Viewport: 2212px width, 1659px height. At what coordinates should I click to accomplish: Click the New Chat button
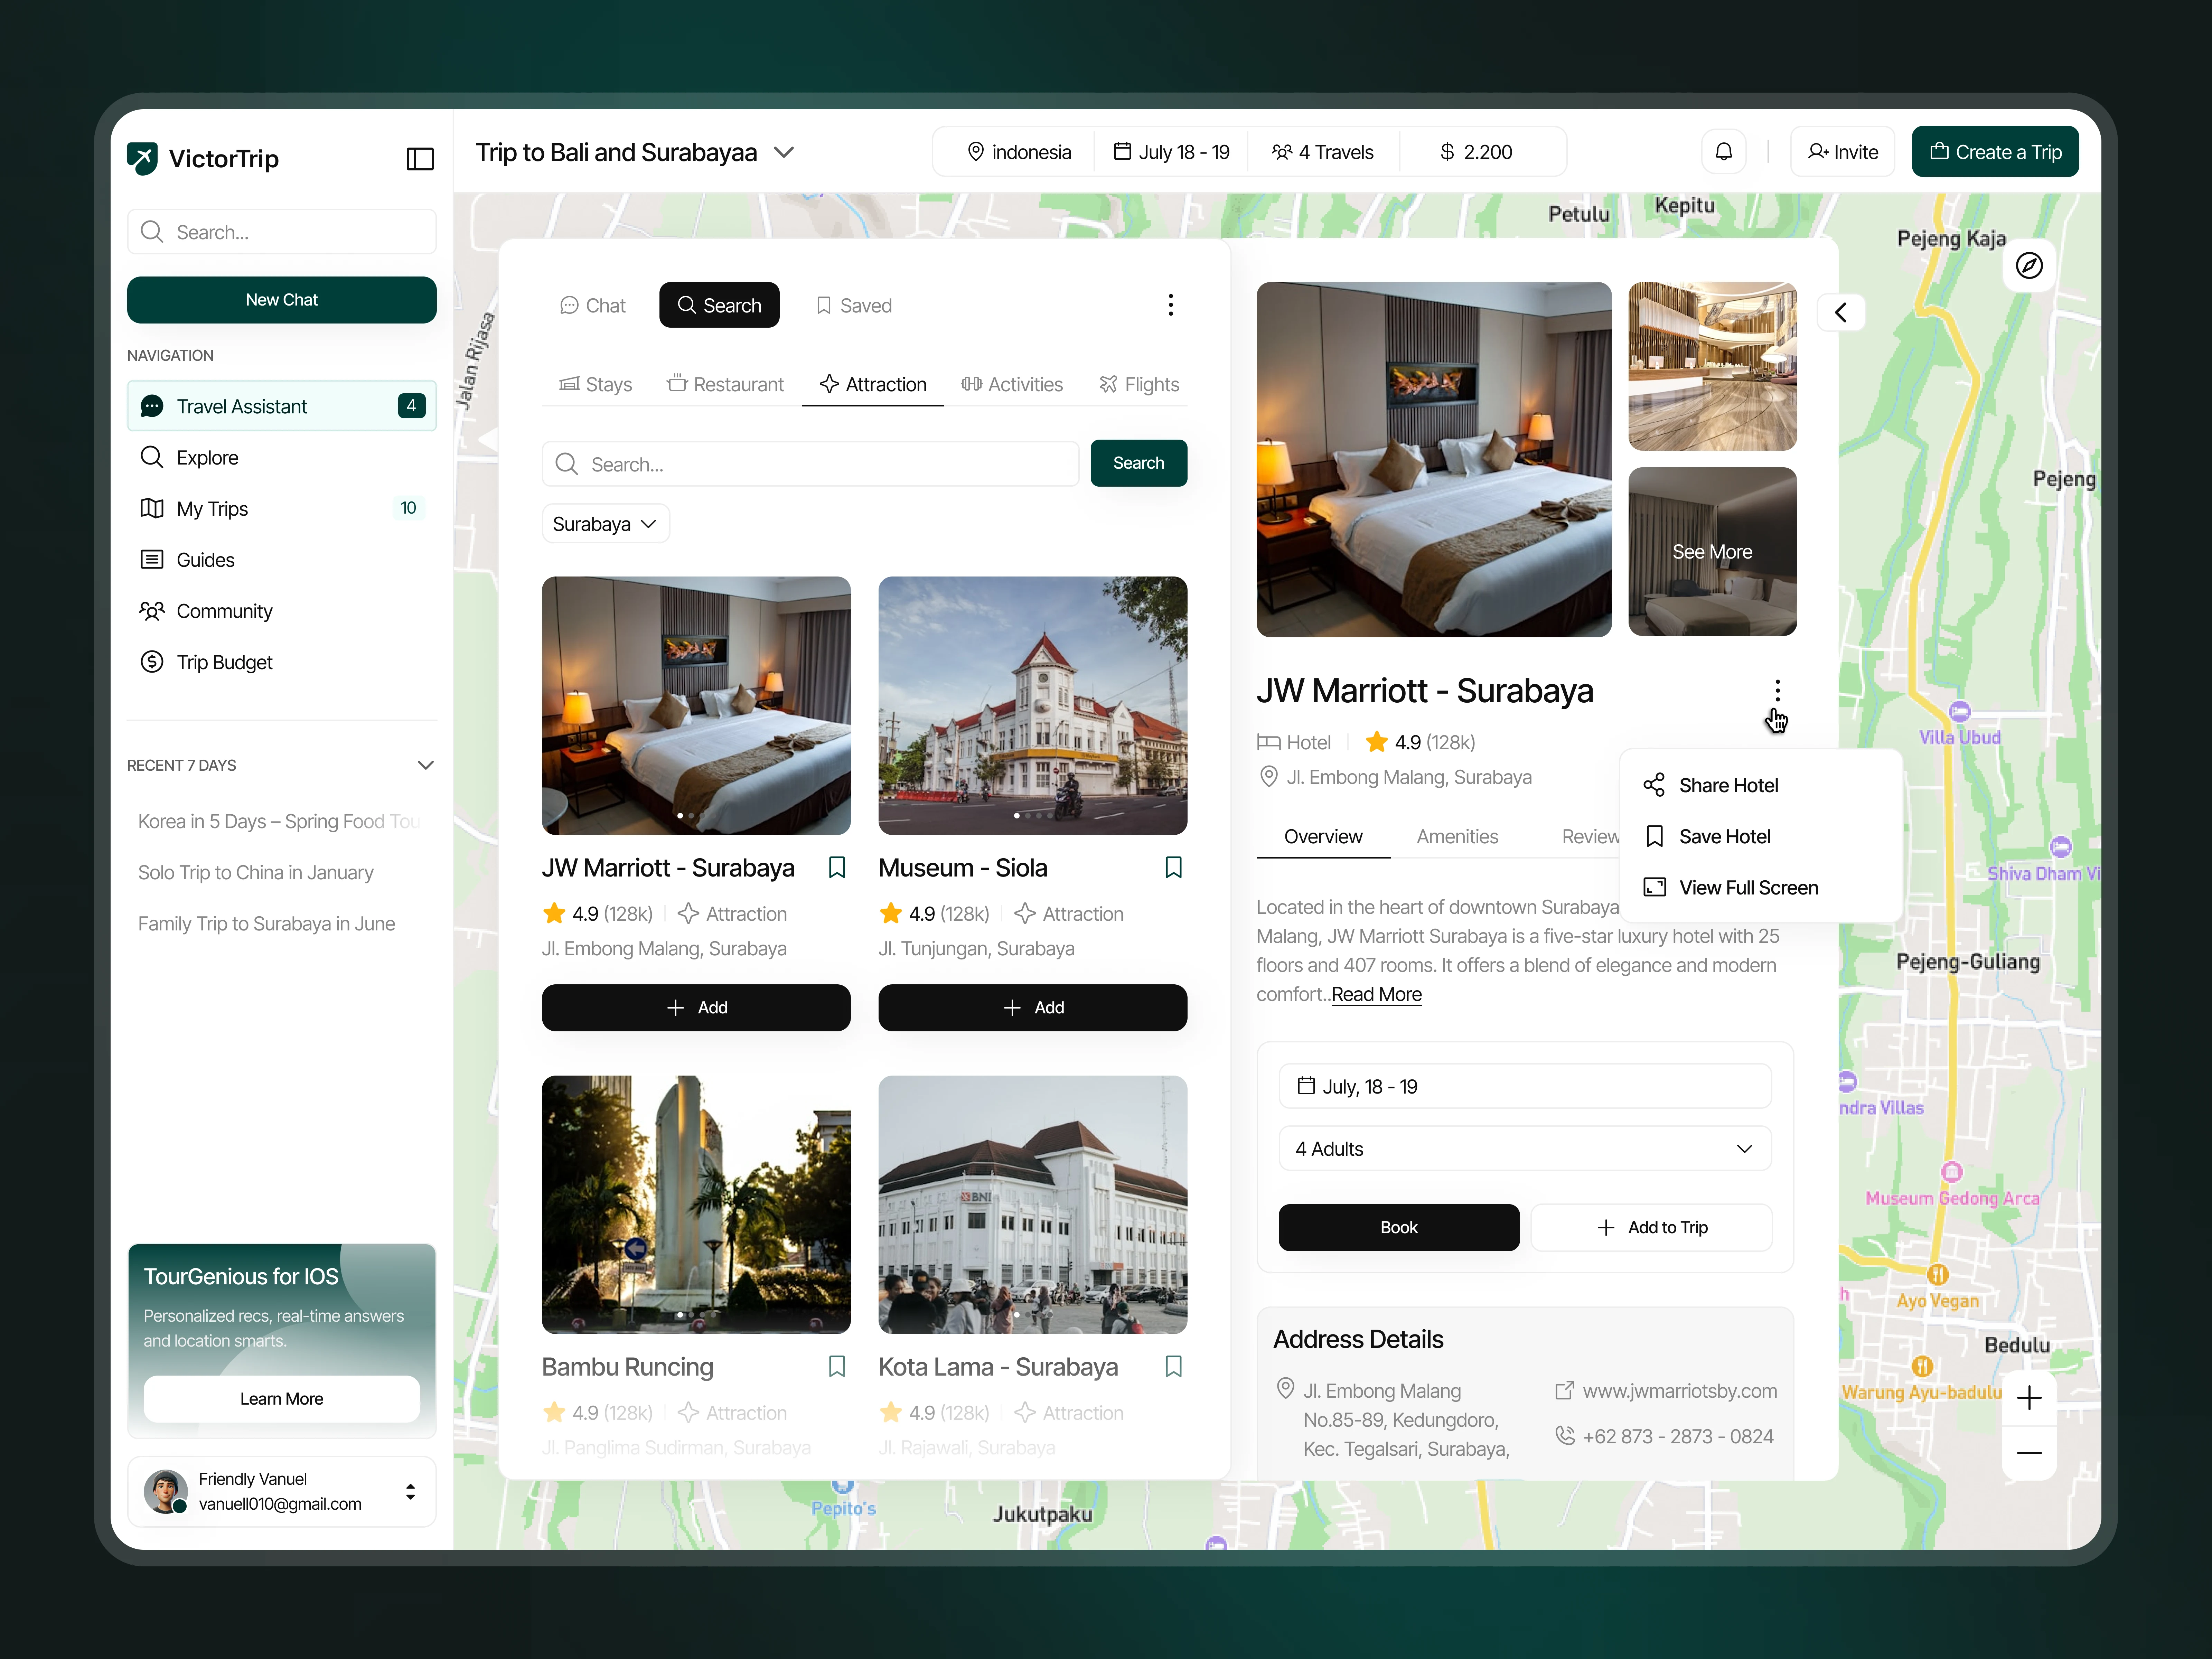pyautogui.click(x=282, y=300)
